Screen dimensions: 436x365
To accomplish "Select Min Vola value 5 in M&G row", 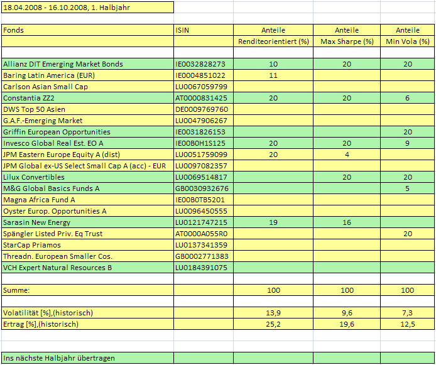I will pos(407,188).
